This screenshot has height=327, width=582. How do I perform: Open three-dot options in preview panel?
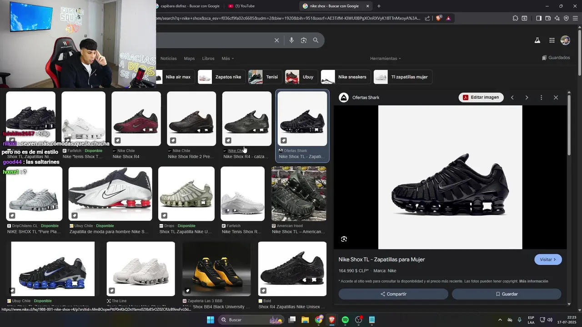(541, 98)
